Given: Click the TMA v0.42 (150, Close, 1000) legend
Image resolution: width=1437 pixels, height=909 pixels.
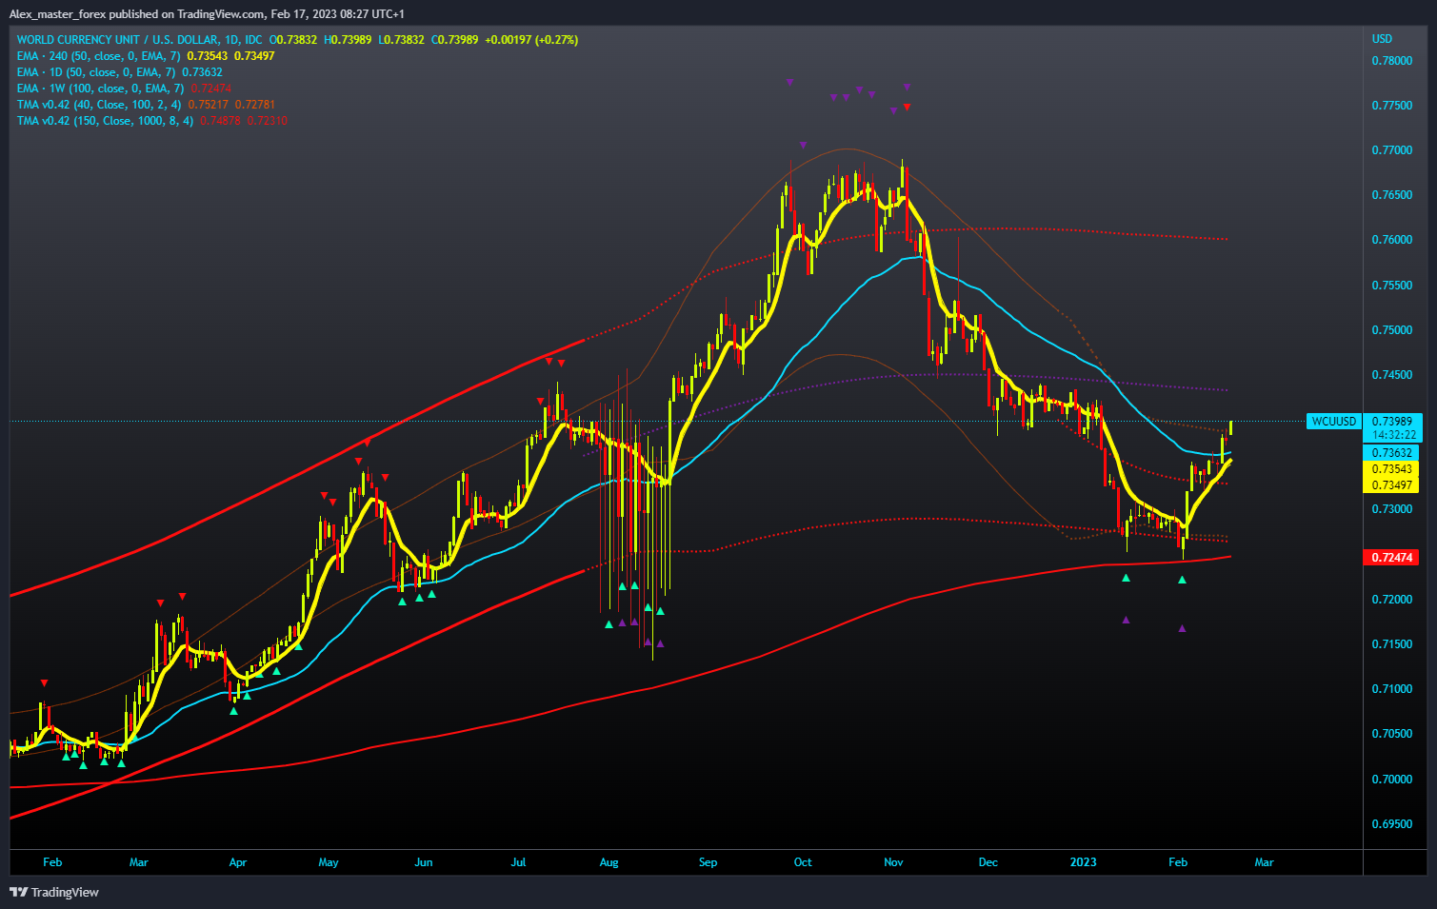Looking at the screenshot, I should tap(151, 121).
